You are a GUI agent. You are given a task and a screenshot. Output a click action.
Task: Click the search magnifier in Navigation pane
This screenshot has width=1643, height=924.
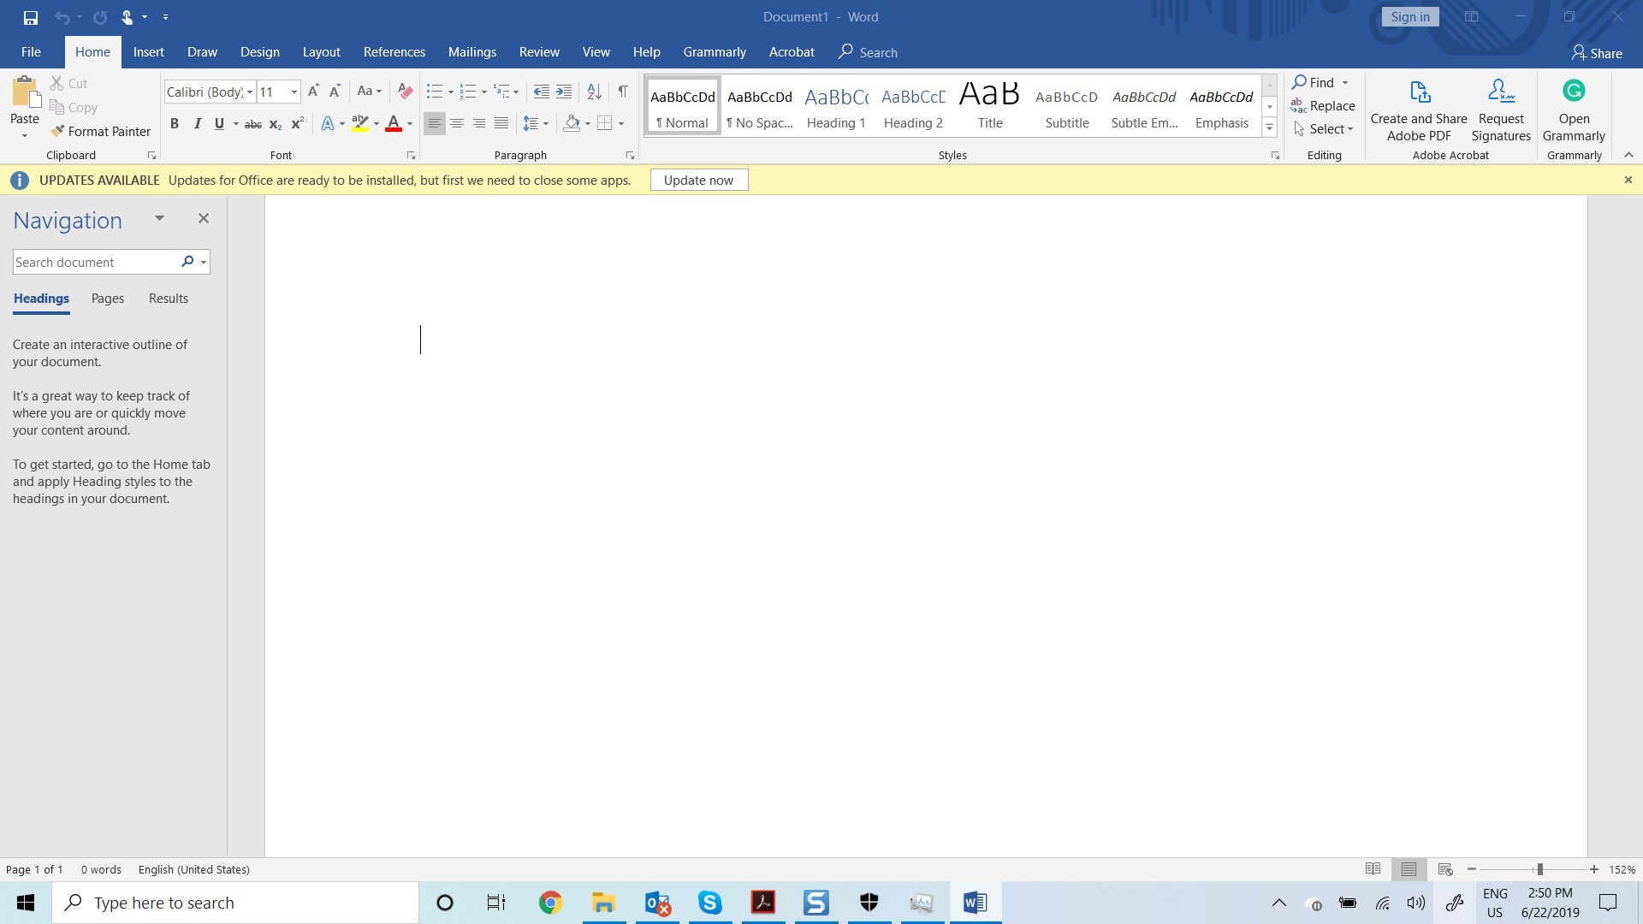(x=187, y=262)
